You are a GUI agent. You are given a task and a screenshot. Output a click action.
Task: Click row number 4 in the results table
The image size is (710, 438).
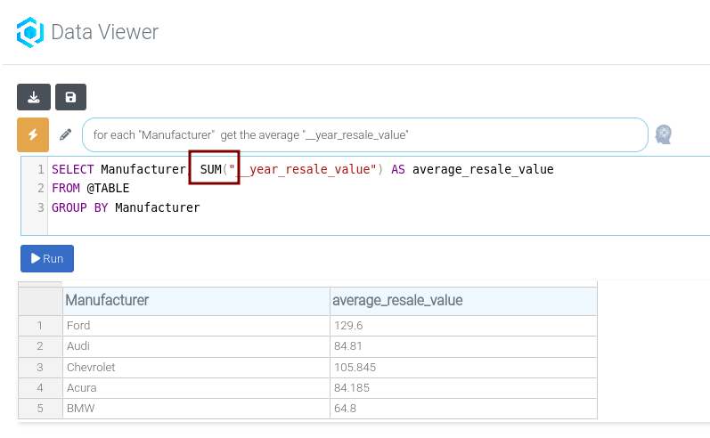[x=40, y=388]
